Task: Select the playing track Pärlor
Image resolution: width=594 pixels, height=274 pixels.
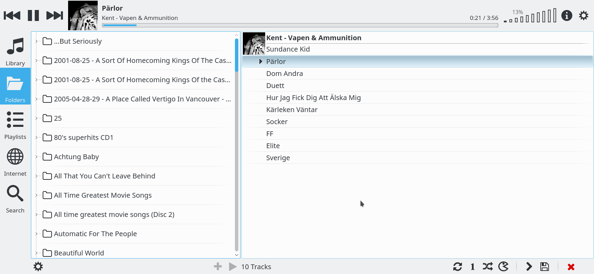Action: (x=418, y=62)
